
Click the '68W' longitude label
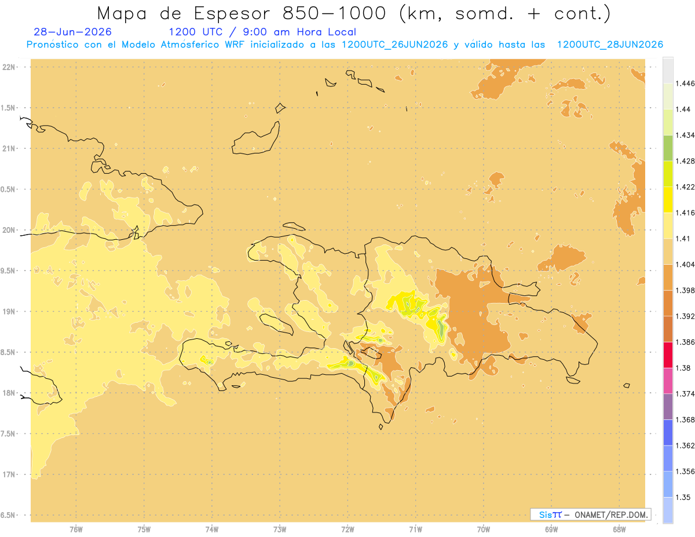click(619, 529)
